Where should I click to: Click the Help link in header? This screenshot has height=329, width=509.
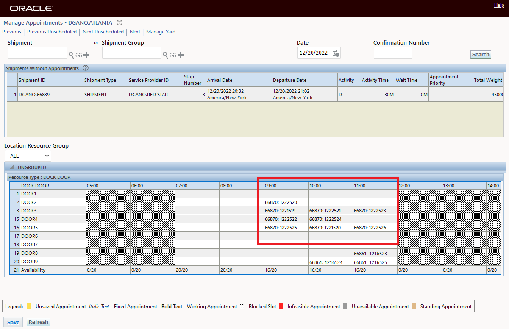(x=499, y=5)
